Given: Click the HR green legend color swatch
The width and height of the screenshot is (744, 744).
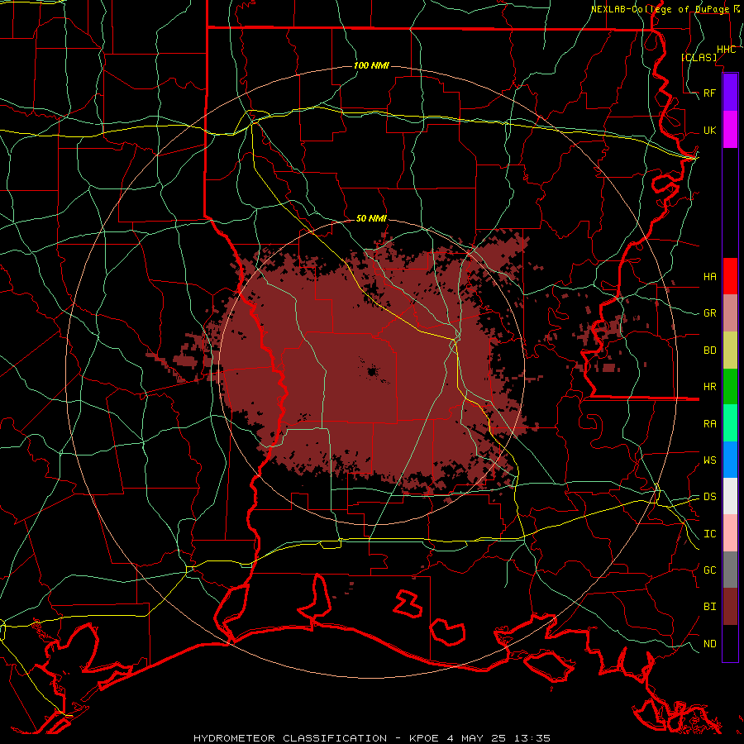Looking at the screenshot, I should point(730,386).
